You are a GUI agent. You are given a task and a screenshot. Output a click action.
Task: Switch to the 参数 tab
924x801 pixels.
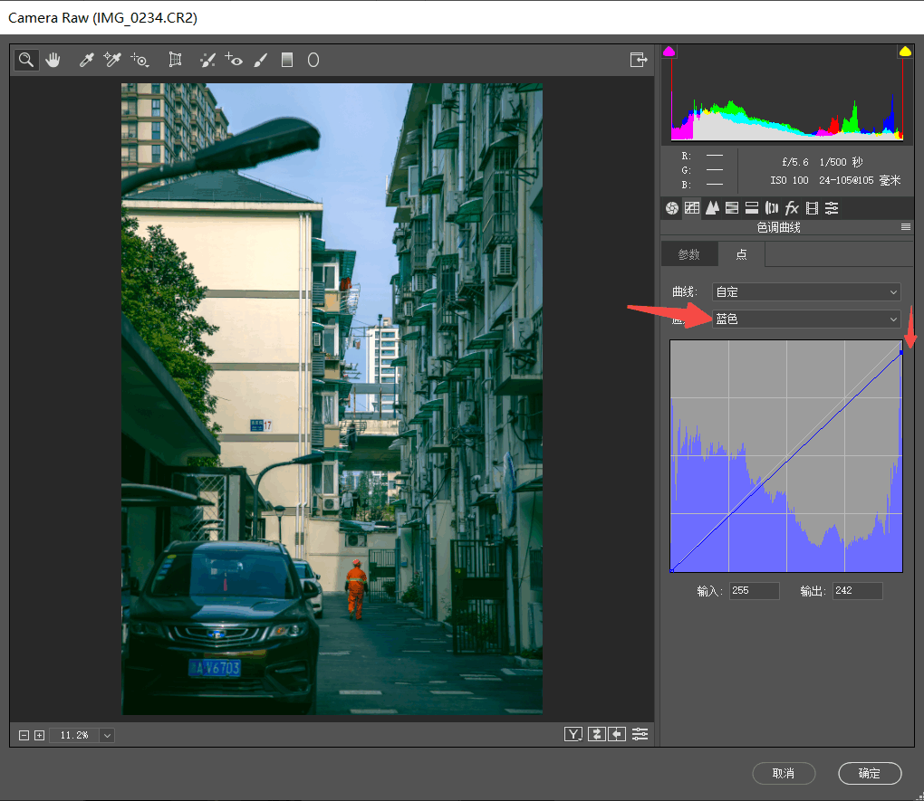[x=689, y=254]
